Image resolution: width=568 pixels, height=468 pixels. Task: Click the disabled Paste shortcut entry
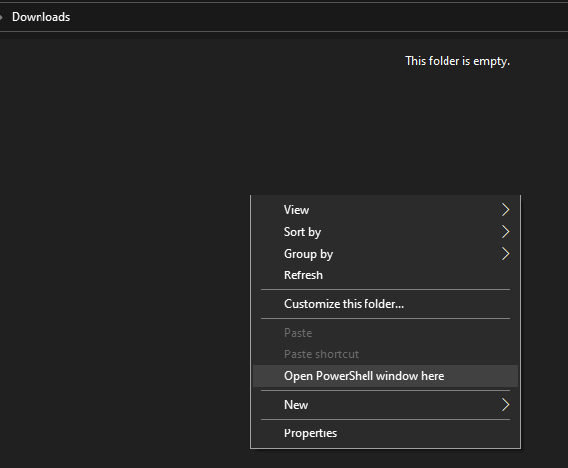385,354
